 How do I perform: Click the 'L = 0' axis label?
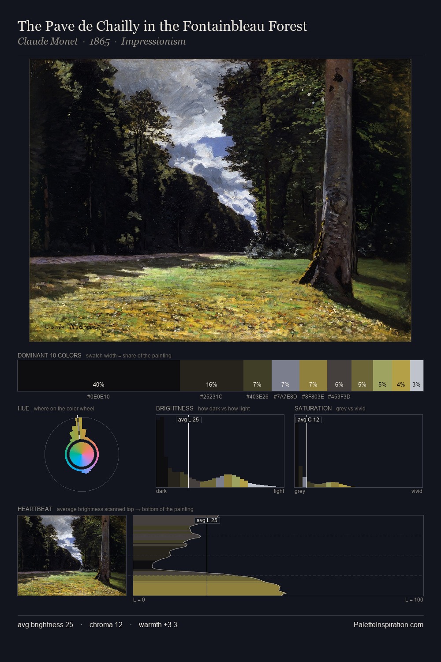139,600
